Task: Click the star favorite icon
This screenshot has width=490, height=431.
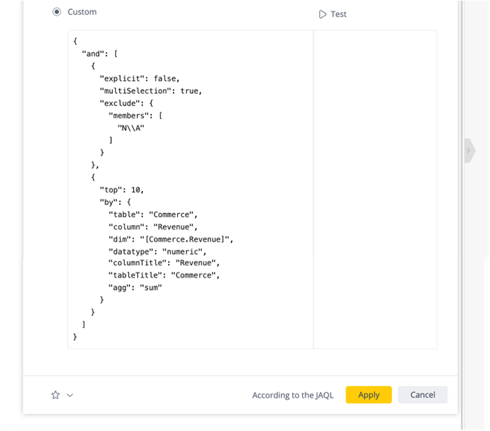Action: (x=56, y=395)
